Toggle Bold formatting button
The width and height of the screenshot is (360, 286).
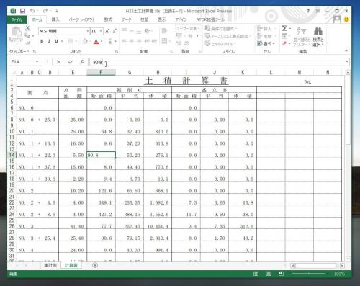tap(42, 41)
